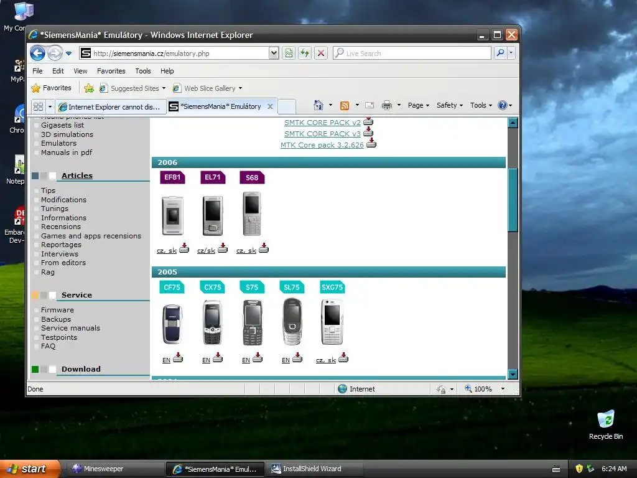
Task: Click the EF81 phone thumbnail
Action: coord(173,216)
